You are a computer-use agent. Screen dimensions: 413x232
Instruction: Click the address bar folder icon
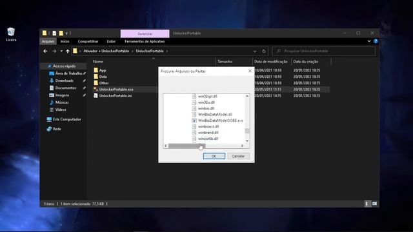pos(75,51)
